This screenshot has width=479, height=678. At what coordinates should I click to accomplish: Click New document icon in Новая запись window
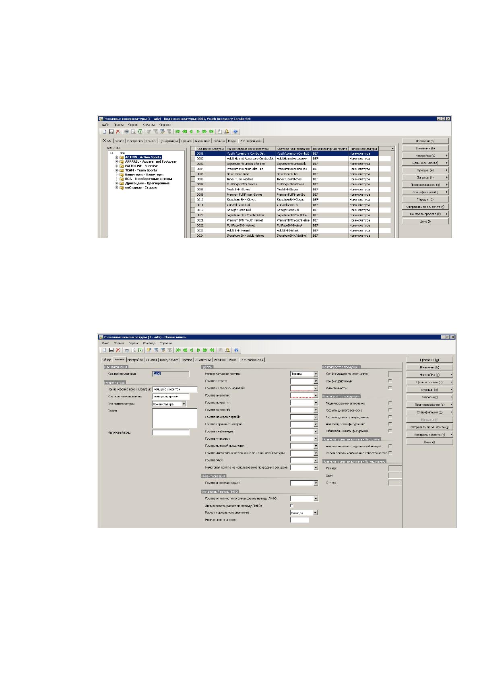(x=104, y=350)
